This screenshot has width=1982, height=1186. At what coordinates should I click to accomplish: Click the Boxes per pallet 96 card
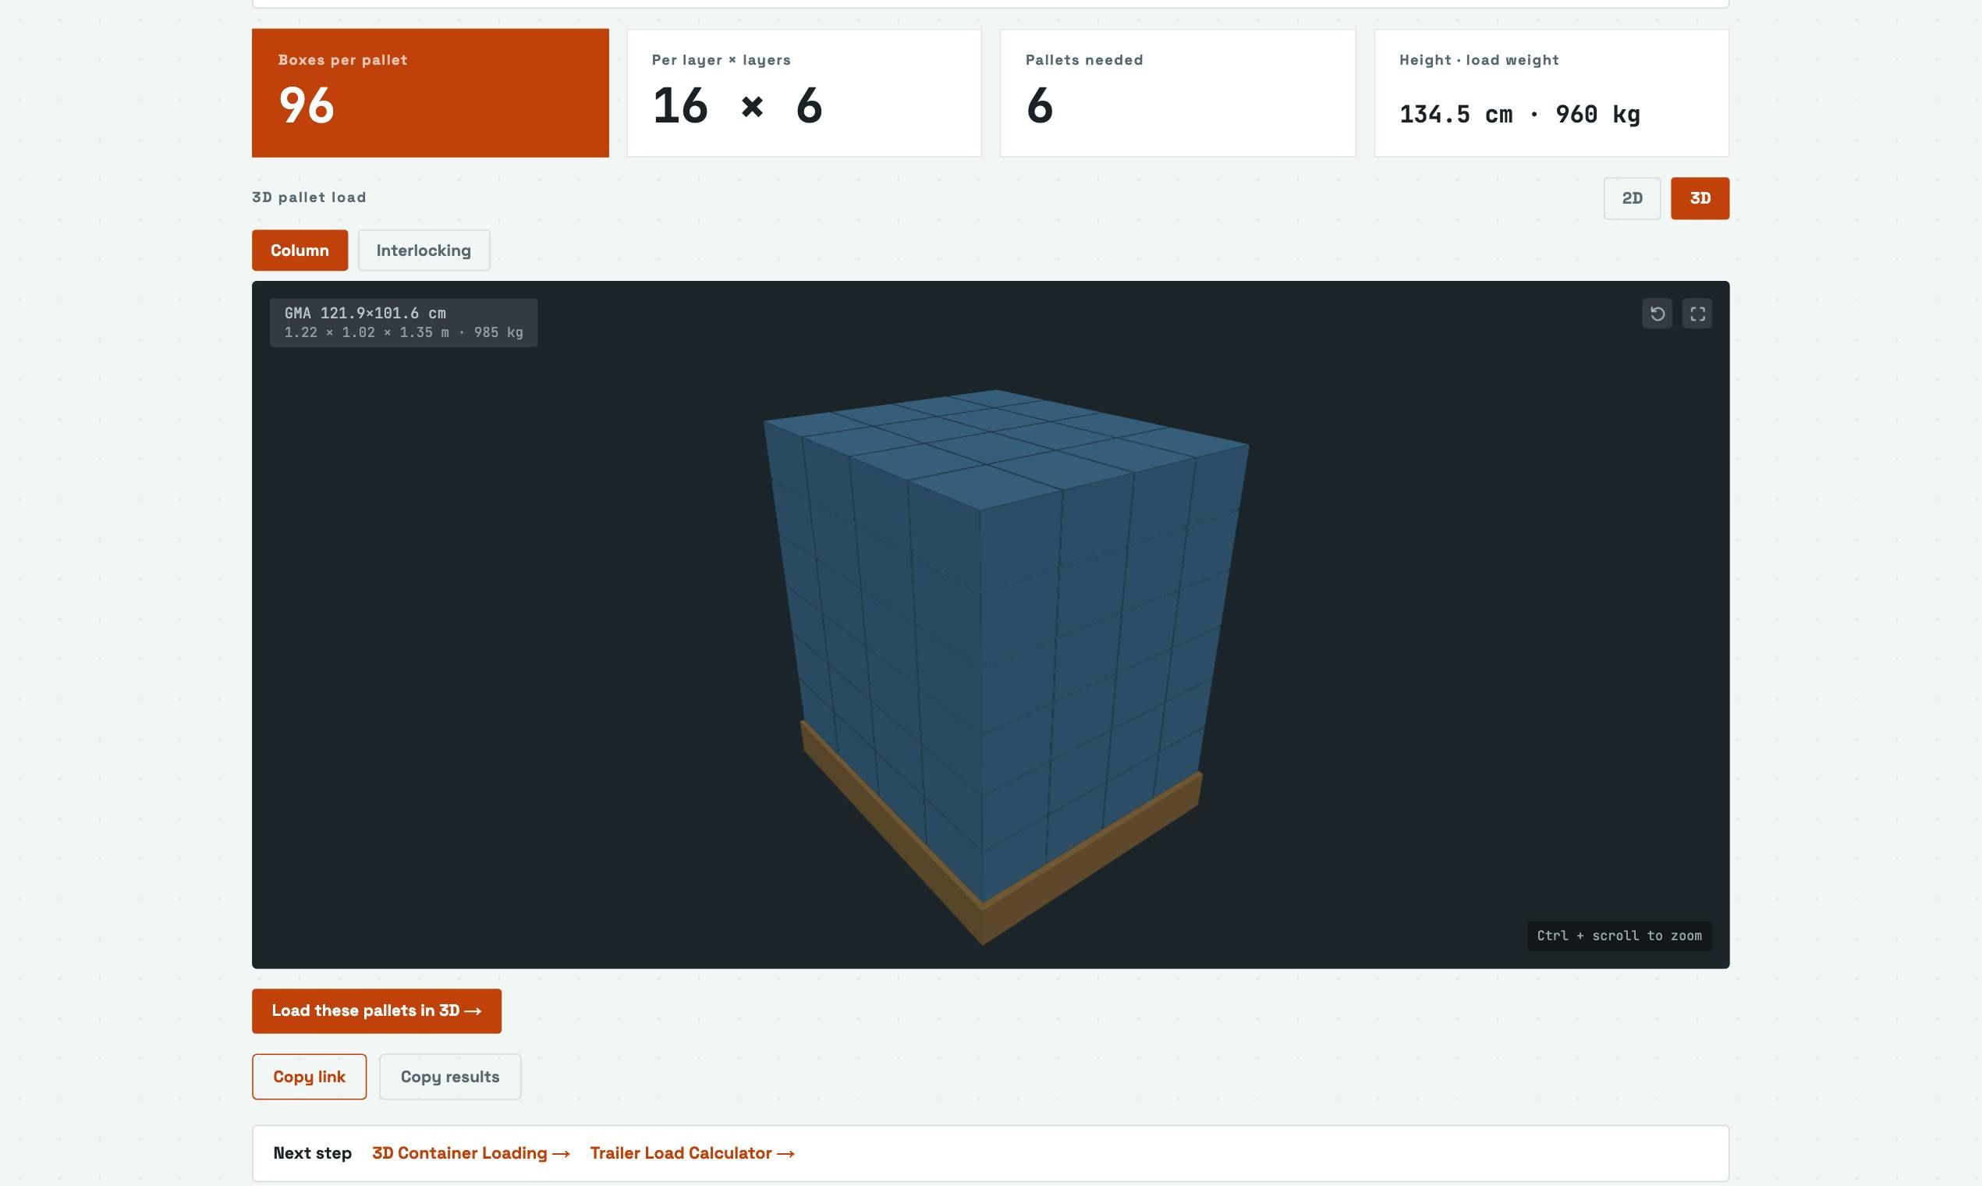coord(430,93)
